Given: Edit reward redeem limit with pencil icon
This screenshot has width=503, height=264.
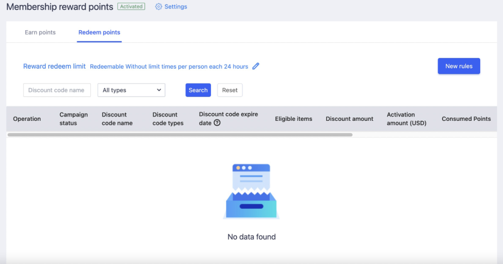Looking at the screenshot, I should 256,66.
